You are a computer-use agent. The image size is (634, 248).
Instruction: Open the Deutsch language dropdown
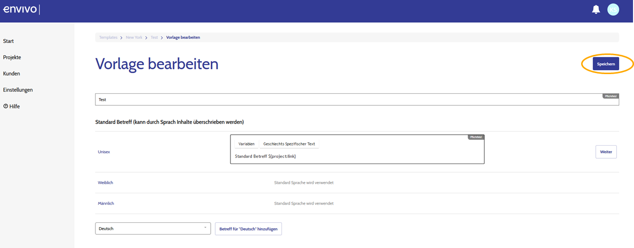click(153, 228)
